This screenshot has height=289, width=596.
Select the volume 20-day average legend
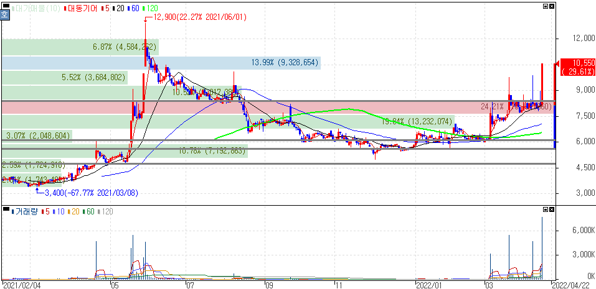click(x=75, y=212)
